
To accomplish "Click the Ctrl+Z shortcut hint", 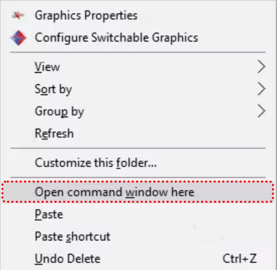I will 240,259.
